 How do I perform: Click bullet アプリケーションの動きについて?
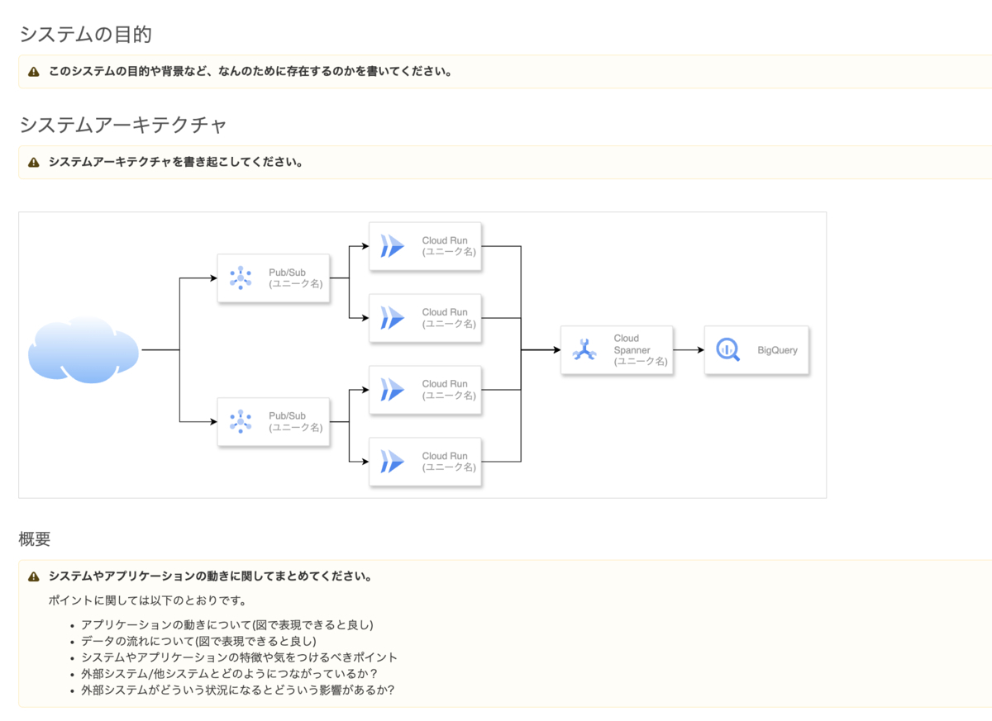tap(227, 624)
